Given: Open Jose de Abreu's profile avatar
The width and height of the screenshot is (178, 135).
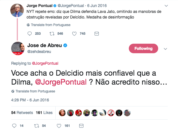Looking at the screenshot, I should [17, 48].
